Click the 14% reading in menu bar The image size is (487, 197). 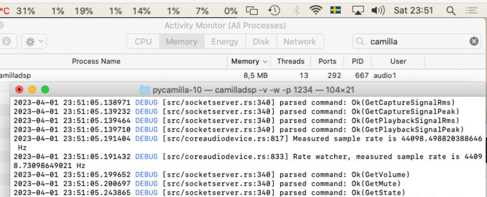click(x=141, y=11)
